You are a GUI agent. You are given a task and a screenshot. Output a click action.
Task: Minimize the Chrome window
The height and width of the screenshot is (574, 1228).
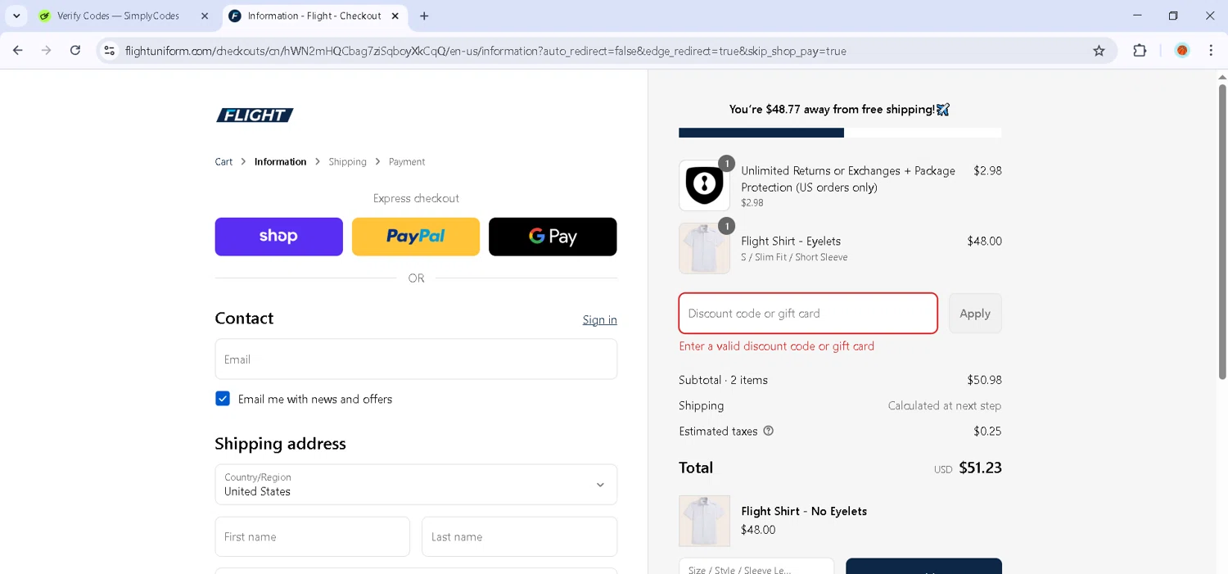pyautogui.click(x=1137, y=16)
